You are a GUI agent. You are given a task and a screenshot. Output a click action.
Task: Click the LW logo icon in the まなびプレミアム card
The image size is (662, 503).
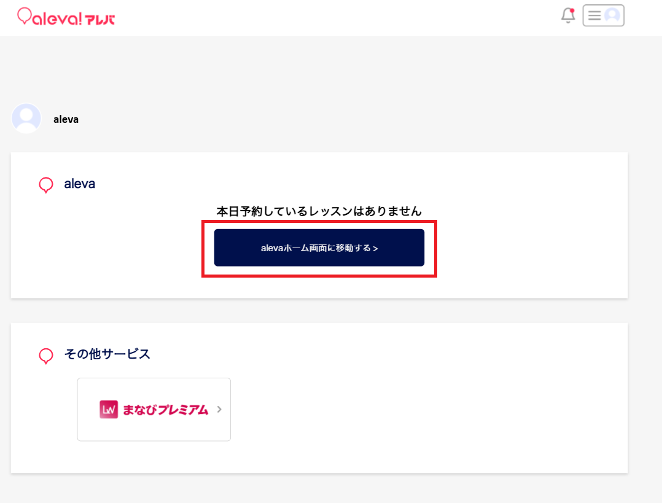[108, 410]
